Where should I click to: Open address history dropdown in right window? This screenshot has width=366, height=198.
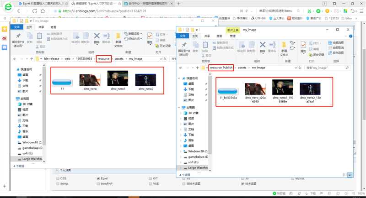click(x=296, y=68)
